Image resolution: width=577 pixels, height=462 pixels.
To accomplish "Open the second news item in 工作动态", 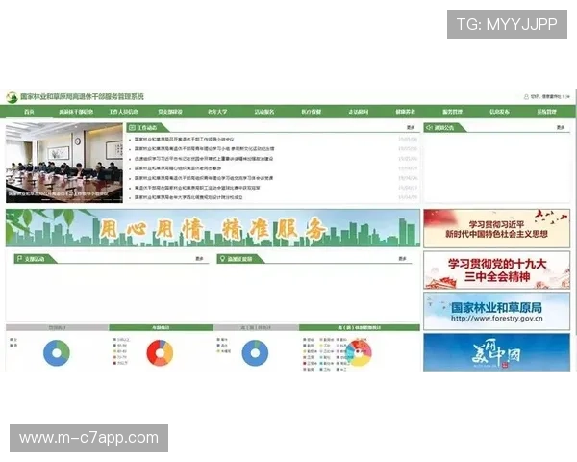I will (204, 149).
